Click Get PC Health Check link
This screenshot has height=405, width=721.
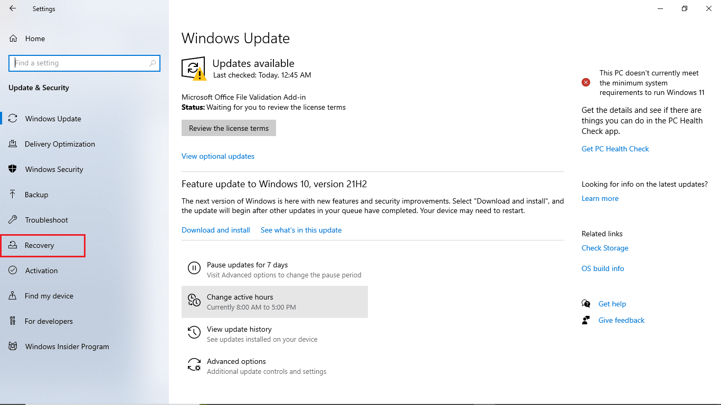click(615, 149)
